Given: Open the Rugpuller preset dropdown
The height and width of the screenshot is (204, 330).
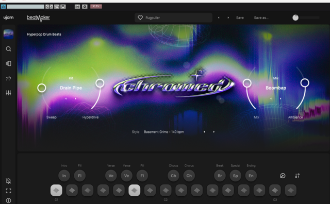Looking at the screenshot, I should click(x=173, y=18).
